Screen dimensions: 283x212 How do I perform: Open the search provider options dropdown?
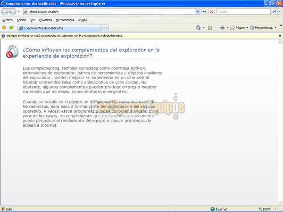click(x=279, y=12)
